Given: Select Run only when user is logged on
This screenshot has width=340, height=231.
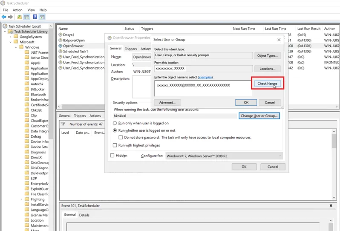Looking at the screenshot, I should point(115,123).
